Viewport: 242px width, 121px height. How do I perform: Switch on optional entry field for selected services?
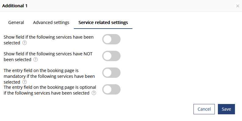[111, 89]
